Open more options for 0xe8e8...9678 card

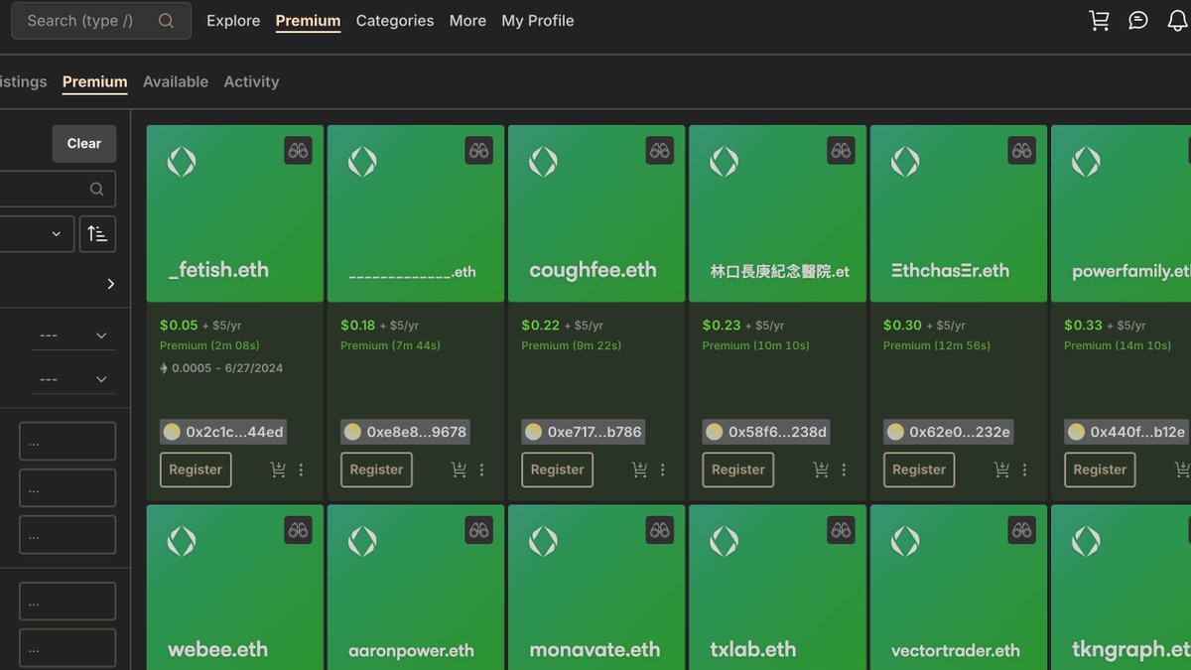point(482,469)
